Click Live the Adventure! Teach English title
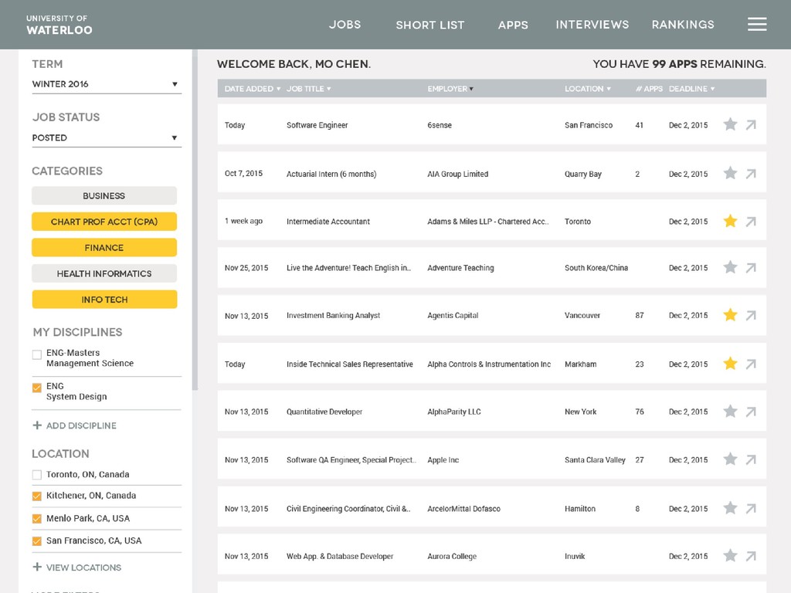Image resolution: width=791 pixels, height=593 pixels. click(x=348, y=268)
